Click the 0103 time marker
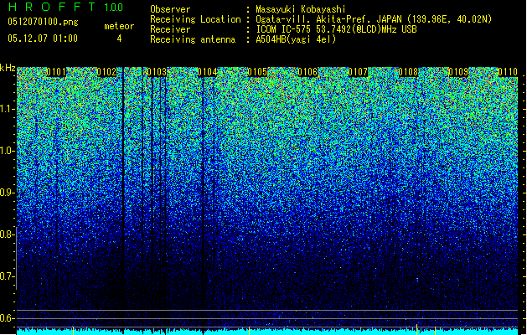The width and height of the screenshot is (527, 335). 157,72
